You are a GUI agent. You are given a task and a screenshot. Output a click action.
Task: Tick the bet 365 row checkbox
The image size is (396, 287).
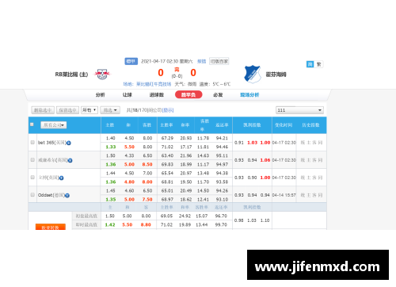click(32, 143)
